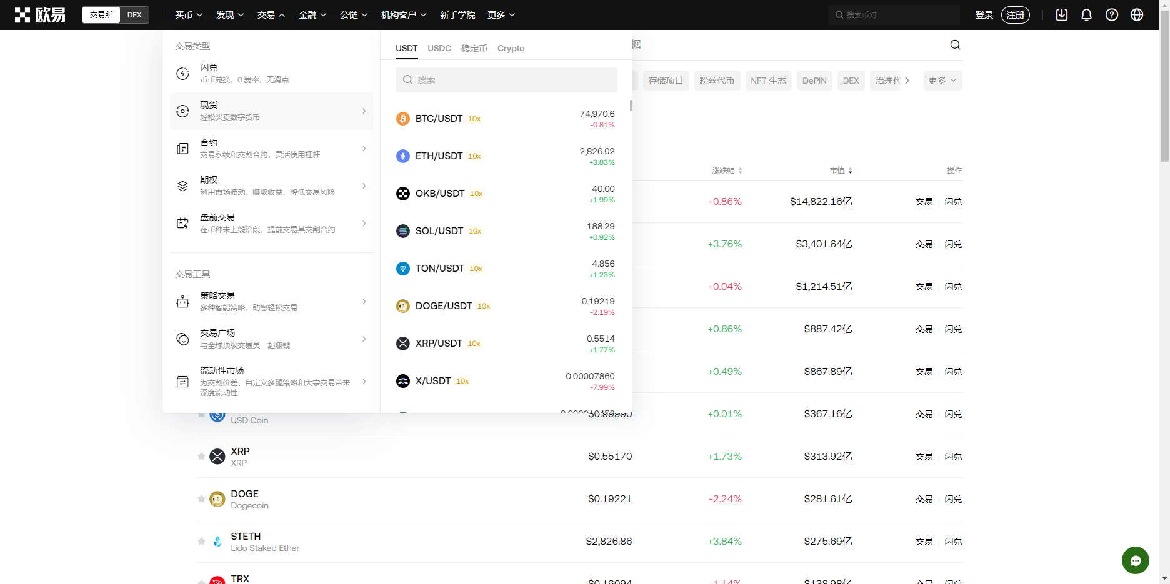Open the download app icon
1170x584 pixels.
tap(1062, 15)
